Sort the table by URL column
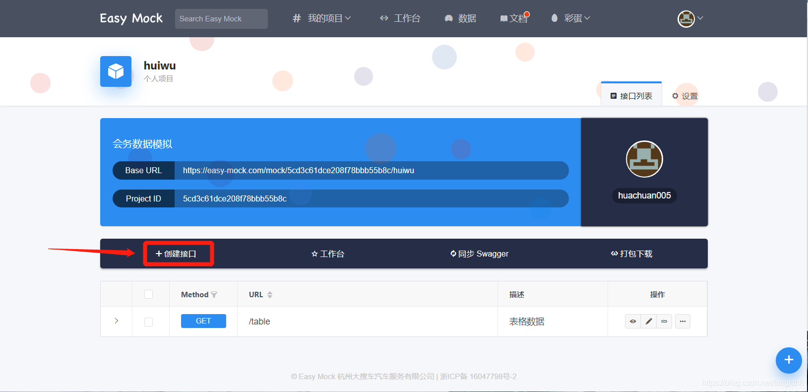808x392 pixels. point(270,295)
